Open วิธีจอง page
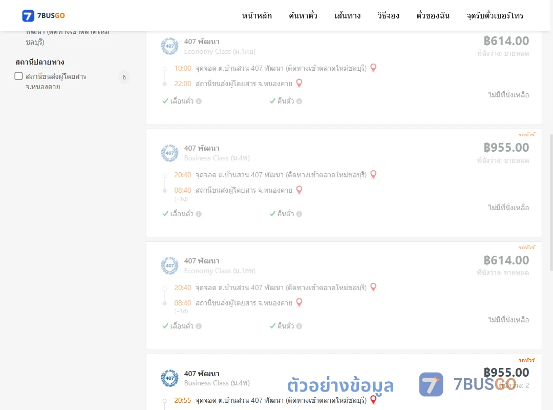553x410 pixels. coord(388,15)
